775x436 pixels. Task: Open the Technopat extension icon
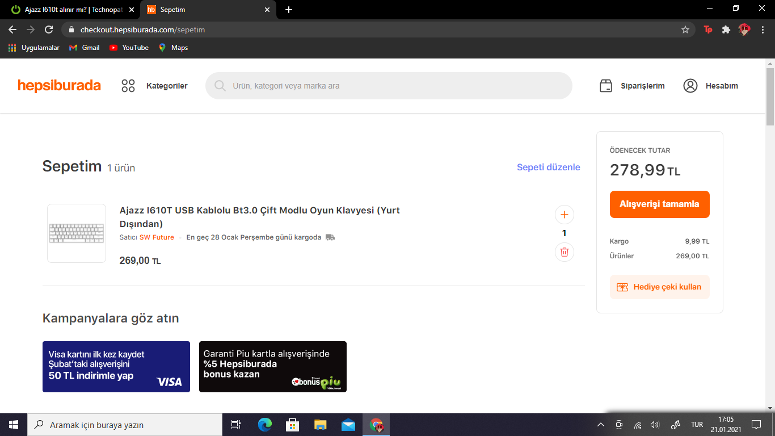coord(708,30)
